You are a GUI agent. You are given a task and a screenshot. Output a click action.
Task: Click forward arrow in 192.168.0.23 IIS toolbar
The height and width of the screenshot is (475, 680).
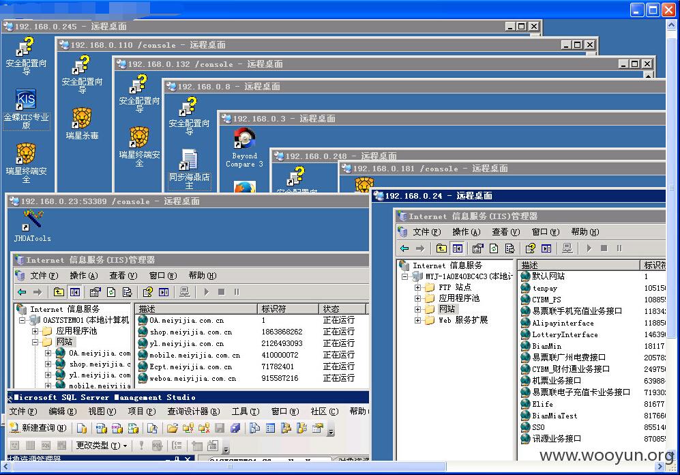click(x=38, y=292)
